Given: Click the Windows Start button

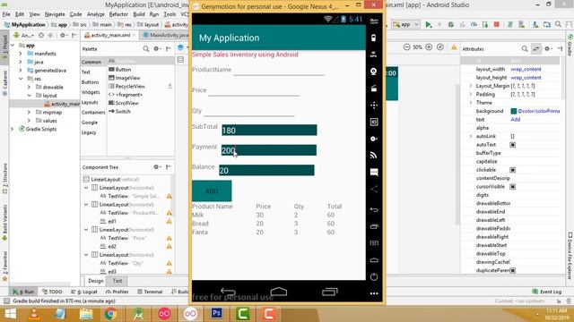Looking at the screenshot, I should (x=10, y=313).
